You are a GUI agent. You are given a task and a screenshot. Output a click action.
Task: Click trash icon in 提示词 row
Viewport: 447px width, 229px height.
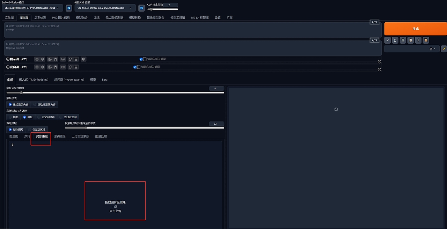point(76,59)
